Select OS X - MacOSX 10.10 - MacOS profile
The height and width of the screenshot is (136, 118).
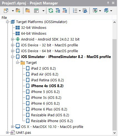pos(52,127)
